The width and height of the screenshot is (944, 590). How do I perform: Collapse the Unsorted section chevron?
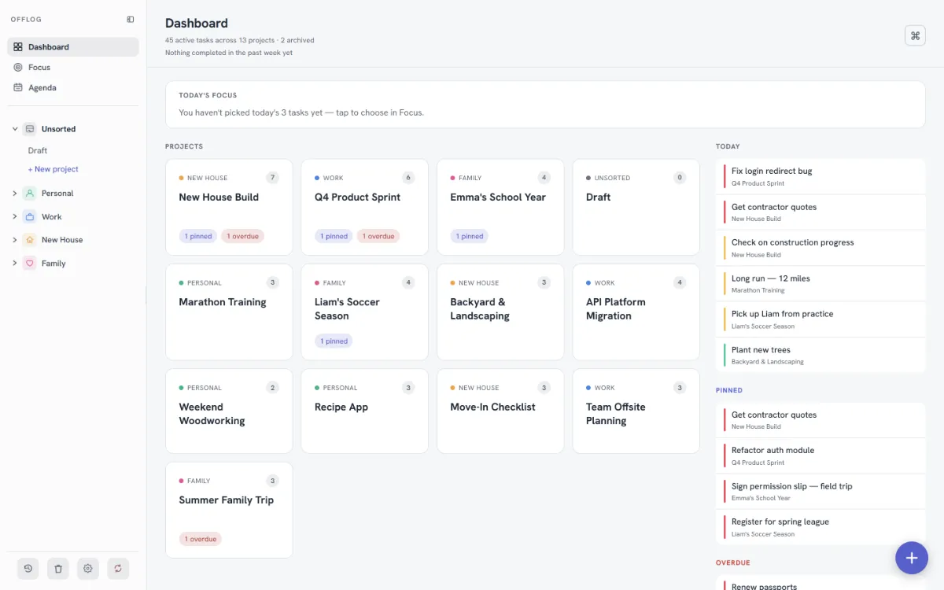pos(15,129)
